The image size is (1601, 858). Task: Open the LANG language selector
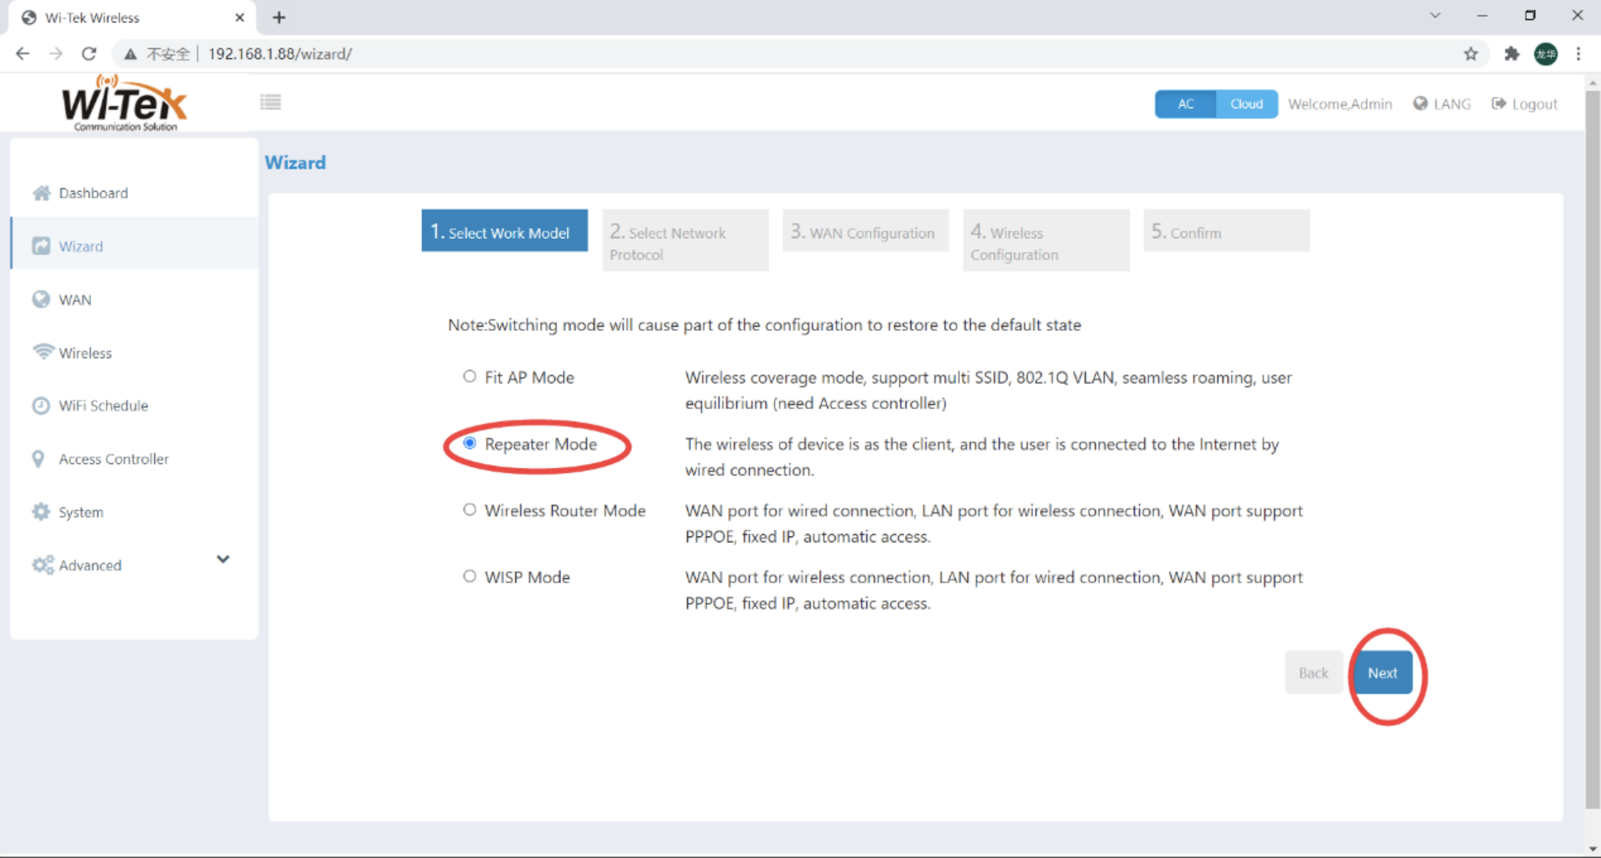click(1442, 104)
